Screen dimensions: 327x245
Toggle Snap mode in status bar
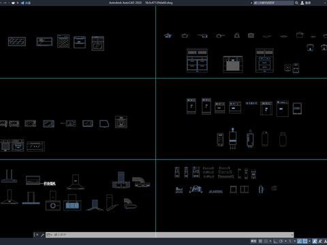(x=266, y=241)
